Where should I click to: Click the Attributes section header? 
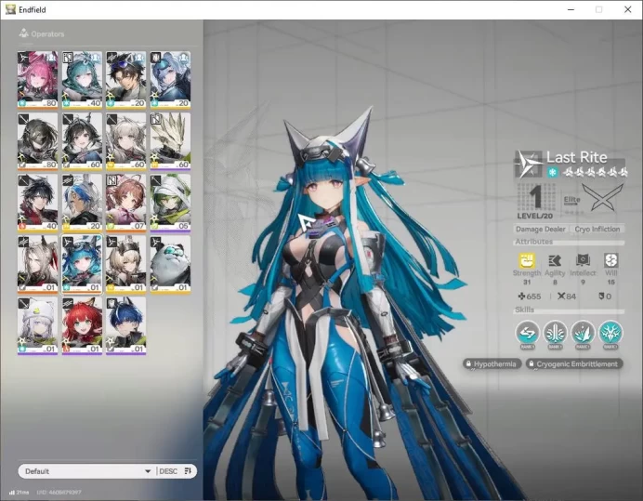coord(533,242)
